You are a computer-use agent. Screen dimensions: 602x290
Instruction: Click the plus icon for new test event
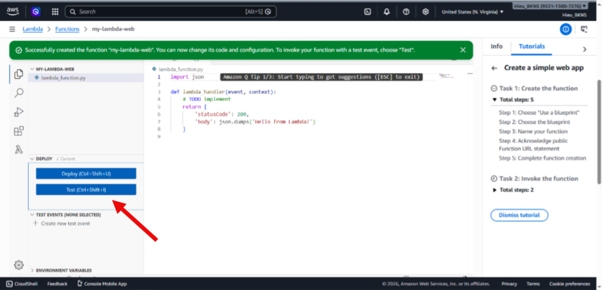[35, 223]
